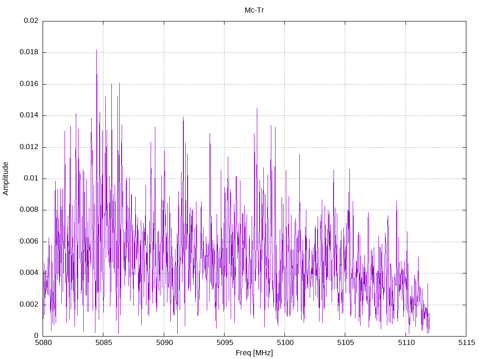Click x-axis tick label 5090
This screenshot has height=359, width=479.
(x=164, y=343)
